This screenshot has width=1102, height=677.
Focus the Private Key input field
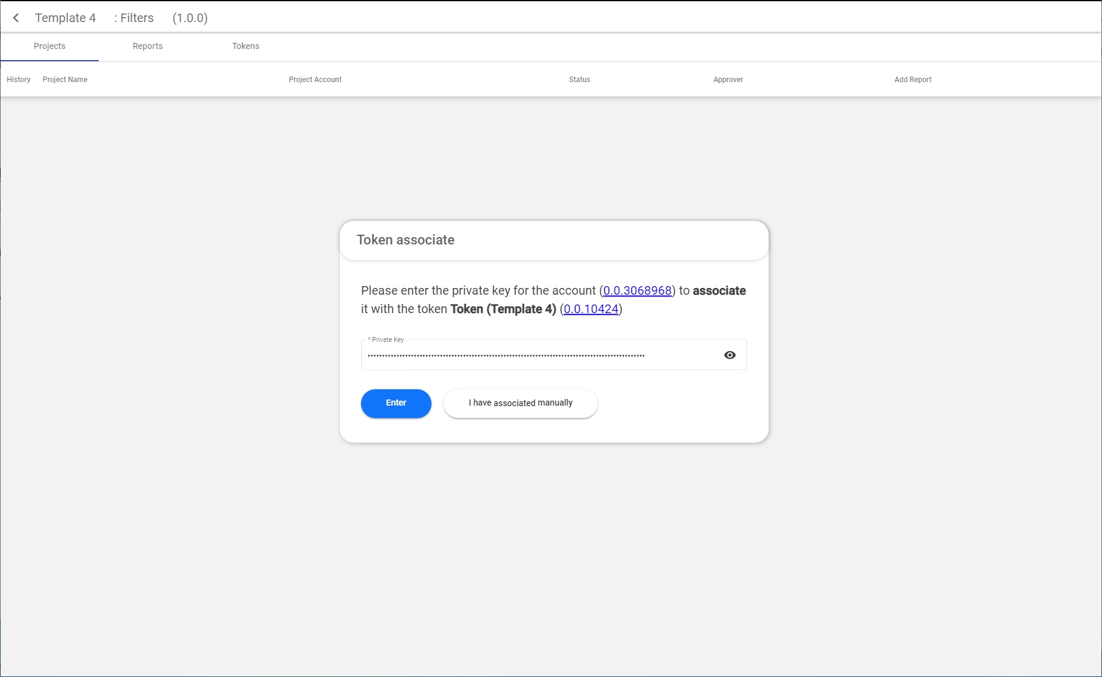[x=539, y=355]
